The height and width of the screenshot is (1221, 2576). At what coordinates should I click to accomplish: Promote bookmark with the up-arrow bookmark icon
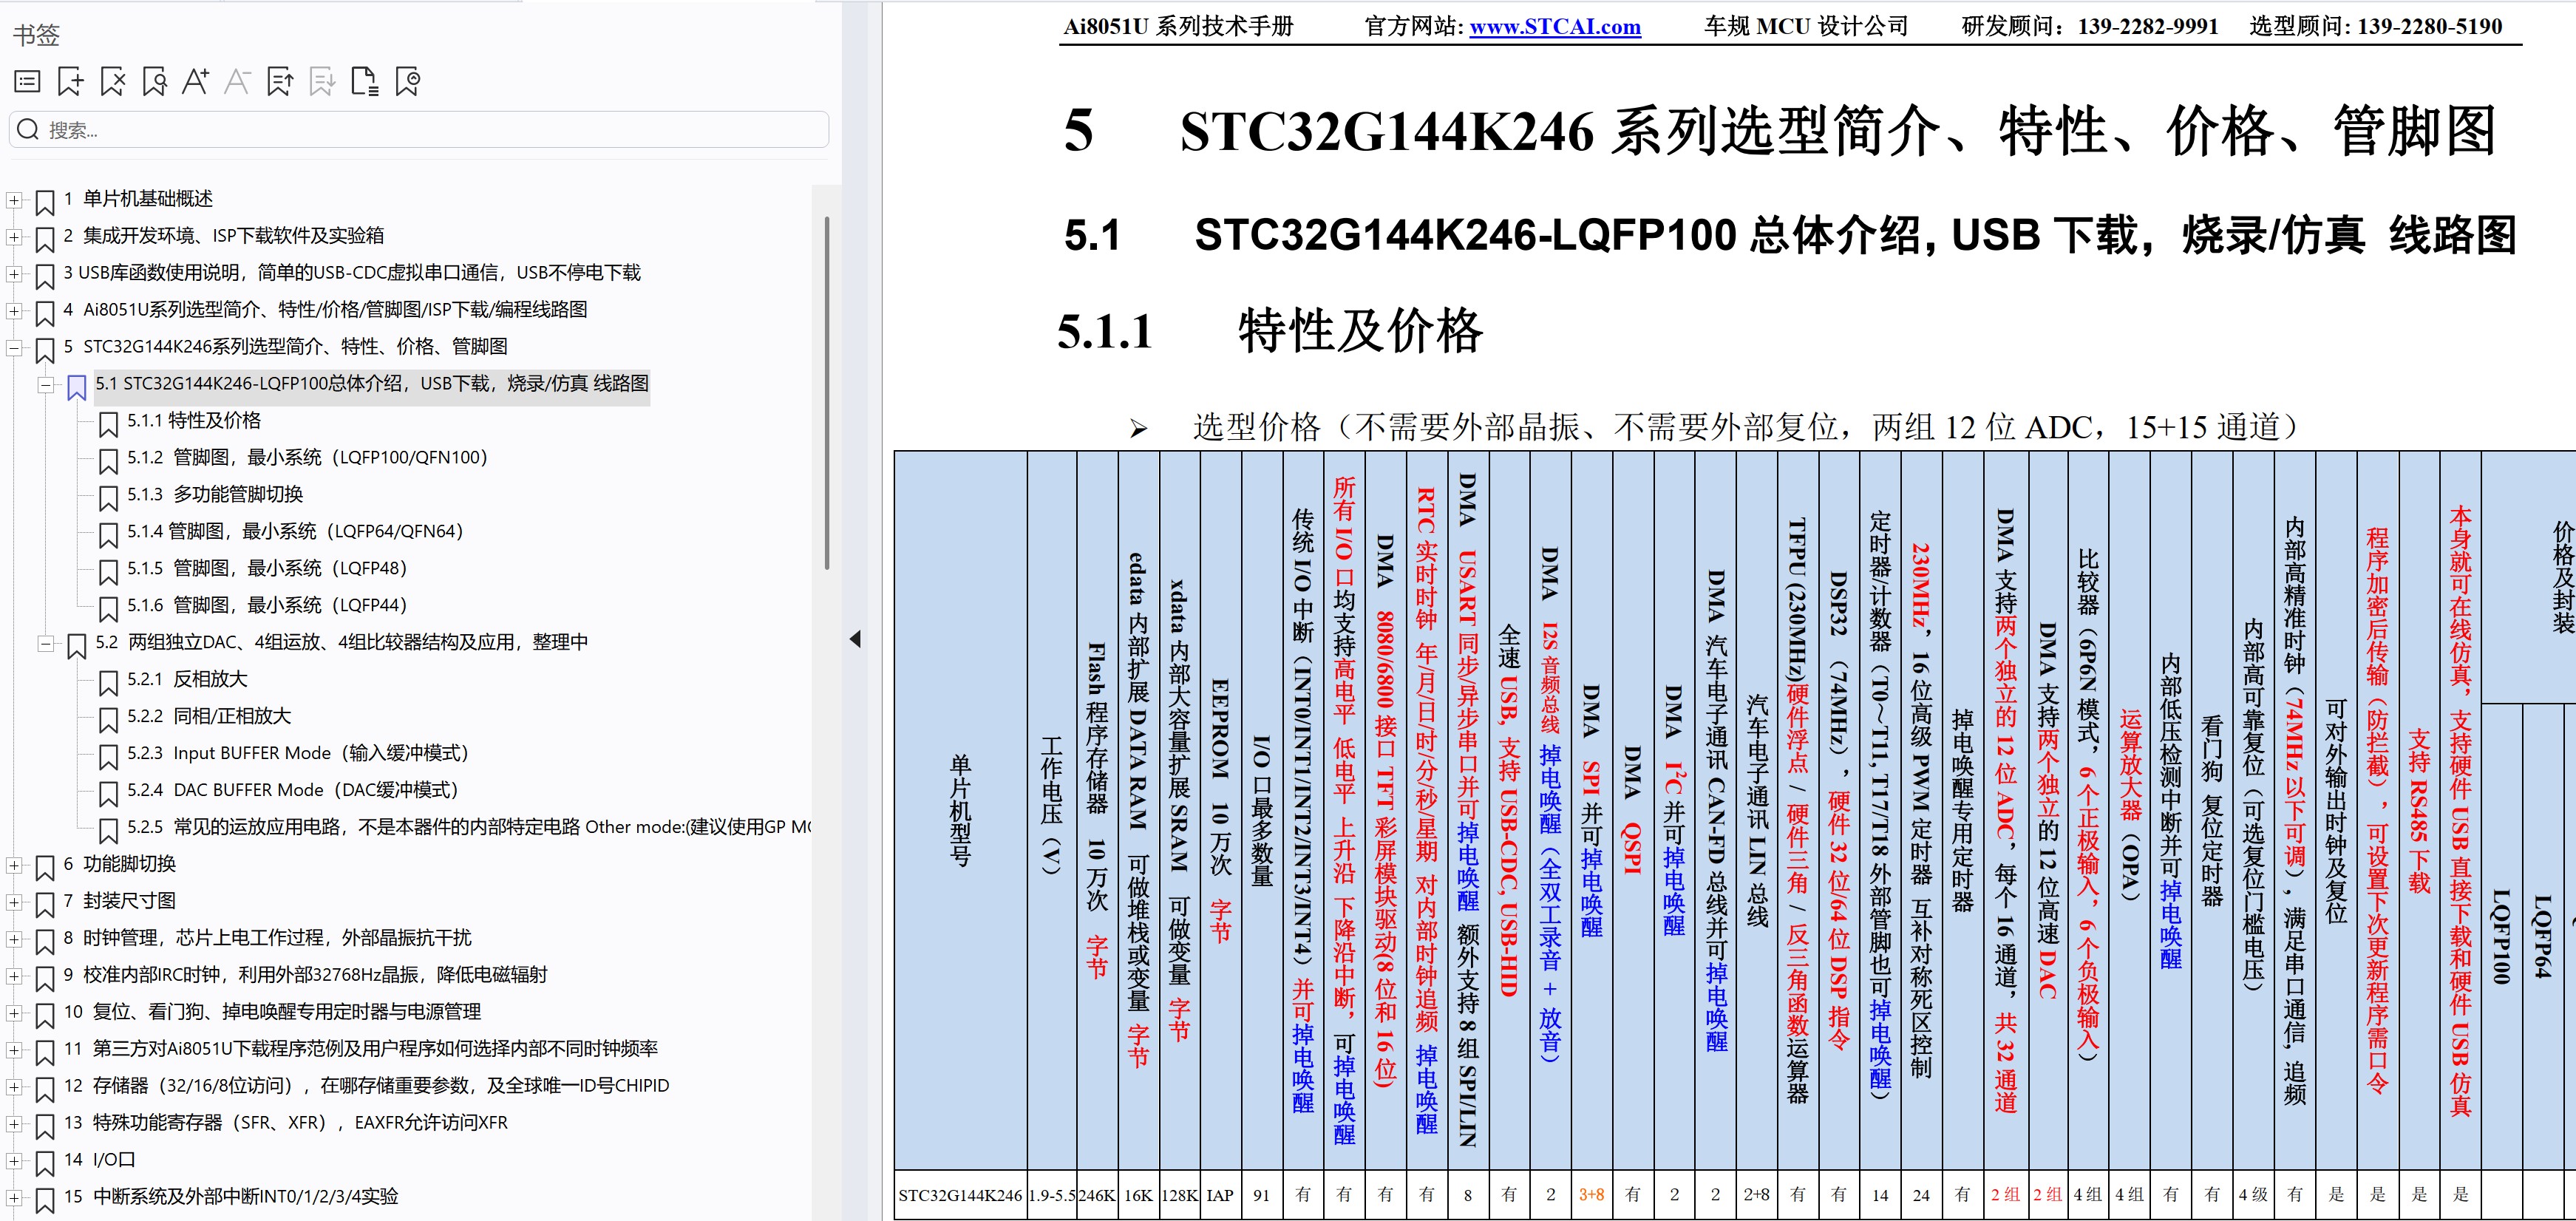[280, 81]
